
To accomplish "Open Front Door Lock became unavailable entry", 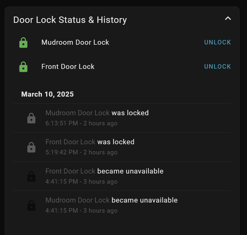I will coord(122,176).
